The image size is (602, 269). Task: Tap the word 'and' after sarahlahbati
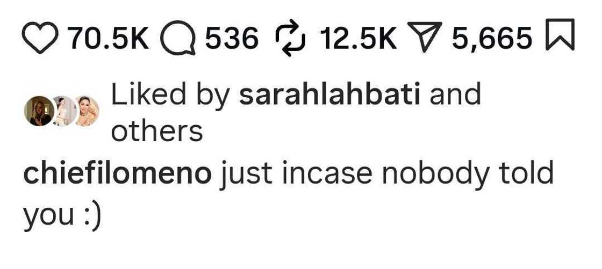[x=455, y=95]
